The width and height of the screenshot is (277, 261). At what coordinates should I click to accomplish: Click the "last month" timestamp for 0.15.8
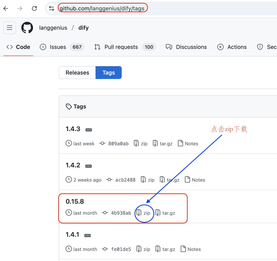(x=85, y=213)
